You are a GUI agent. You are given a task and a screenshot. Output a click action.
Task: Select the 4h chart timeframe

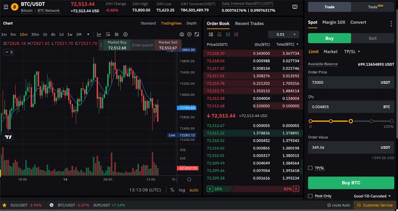pyautogui.click(x=53, y=34)
